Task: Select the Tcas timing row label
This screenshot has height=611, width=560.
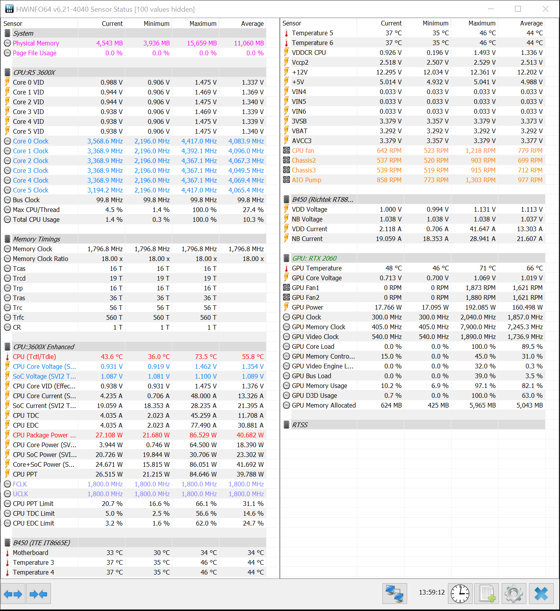Action: 19,268
